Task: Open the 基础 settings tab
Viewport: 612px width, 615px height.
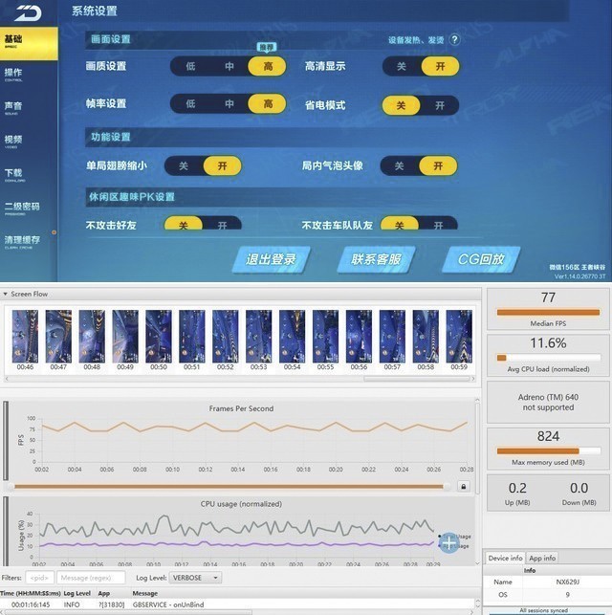Action: click(29, 43)
